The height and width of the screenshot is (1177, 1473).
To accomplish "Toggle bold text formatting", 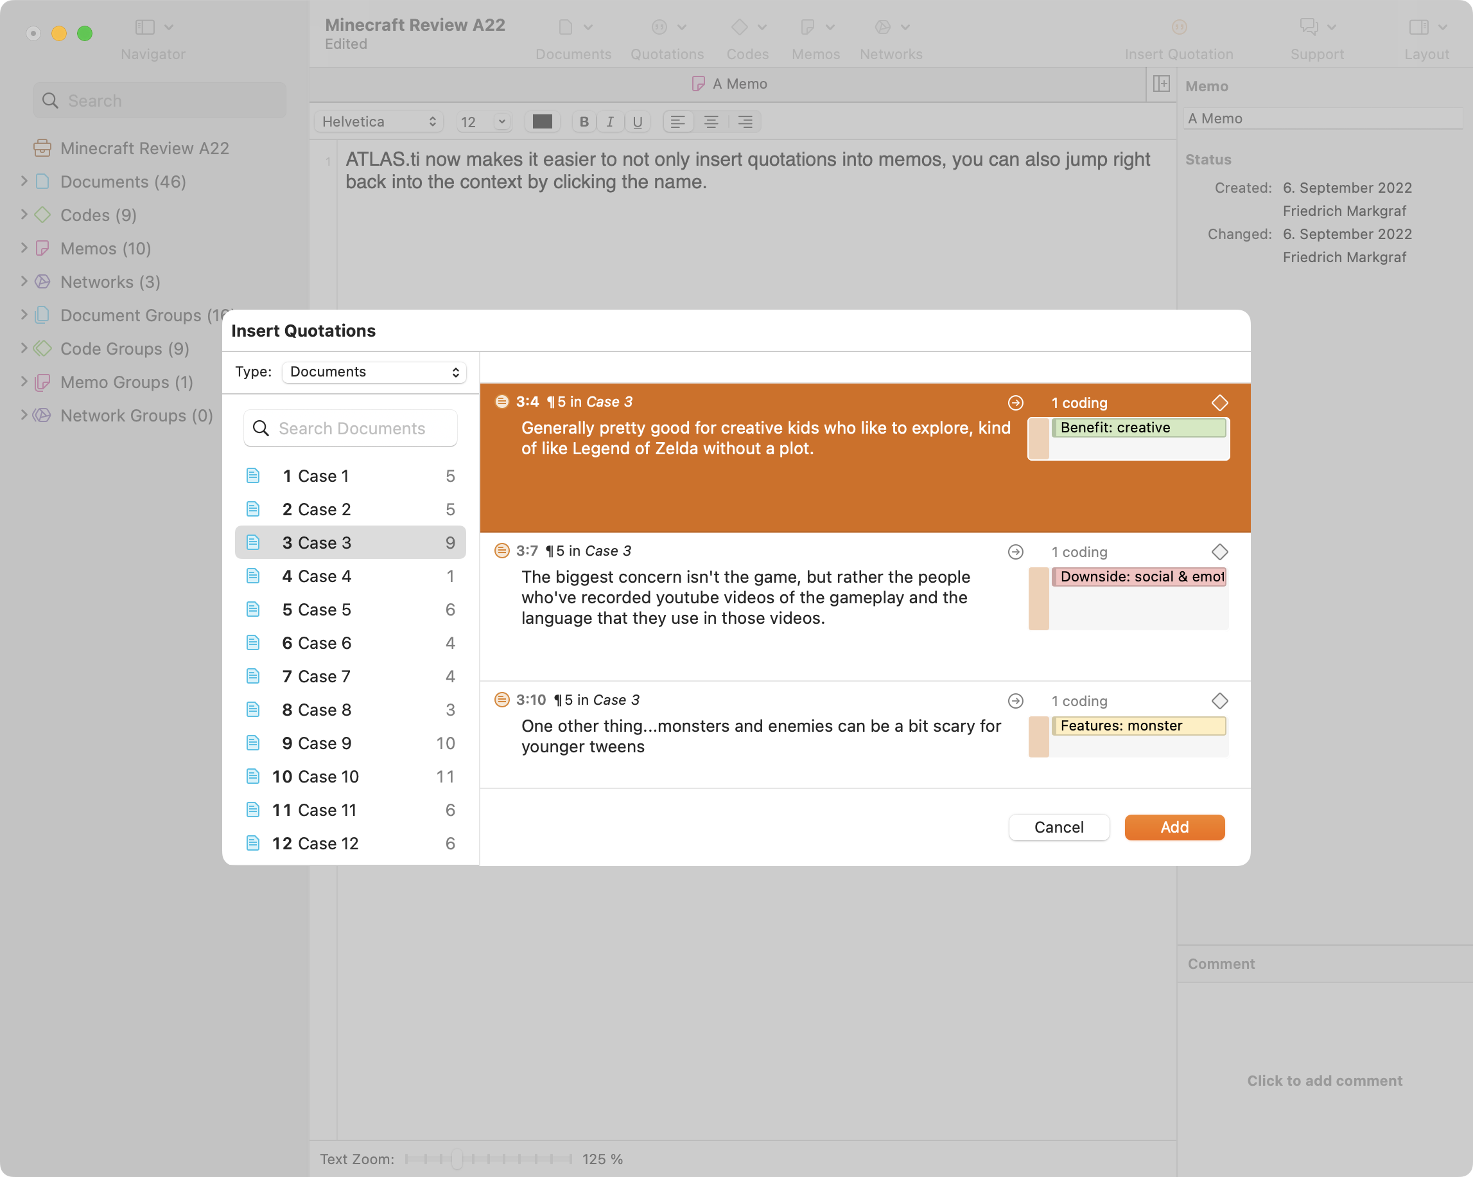I will click(584, 121).
